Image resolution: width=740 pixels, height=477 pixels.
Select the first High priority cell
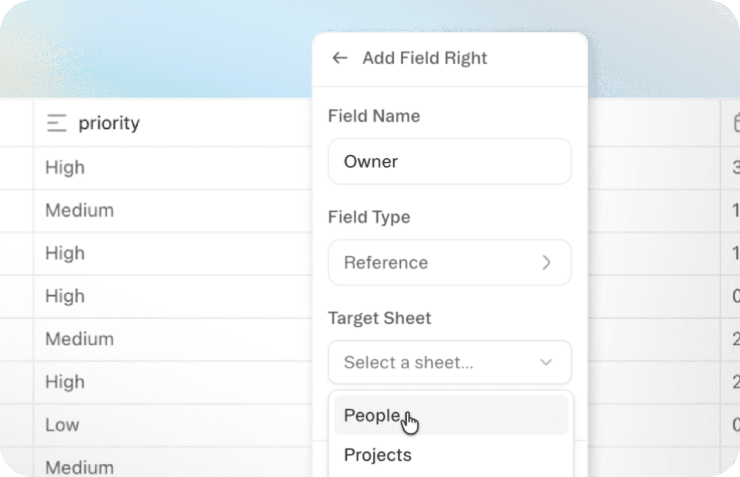(x=65, y=168)
